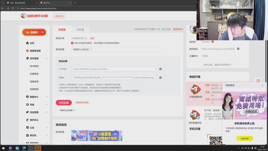Viewport: 268px width, 151px height.
Task: Expand the 公会 section arrow
Action: coord(47,128)
